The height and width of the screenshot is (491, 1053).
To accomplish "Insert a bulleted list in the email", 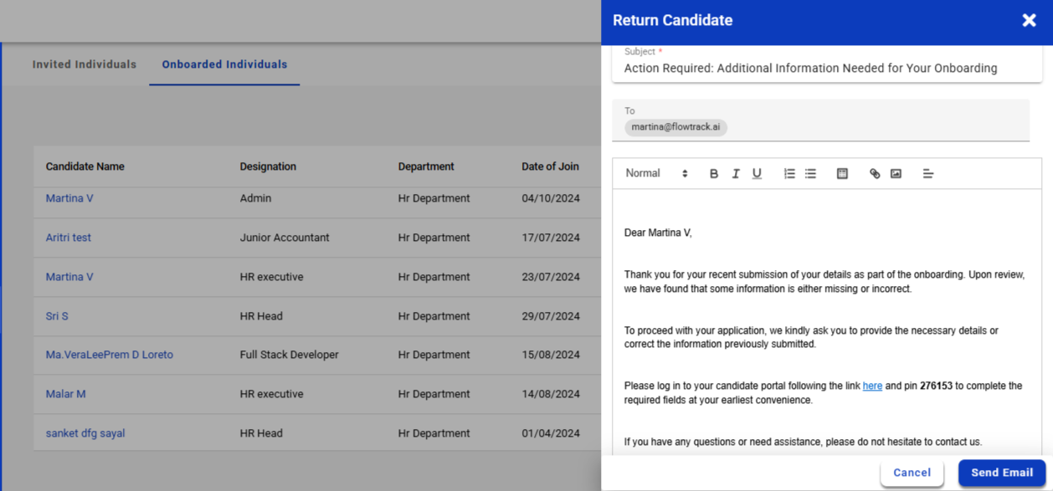I will (810, 174).
